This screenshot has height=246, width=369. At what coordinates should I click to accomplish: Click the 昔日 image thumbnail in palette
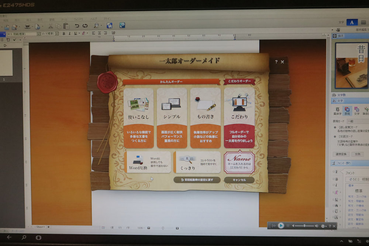[352, 66]
